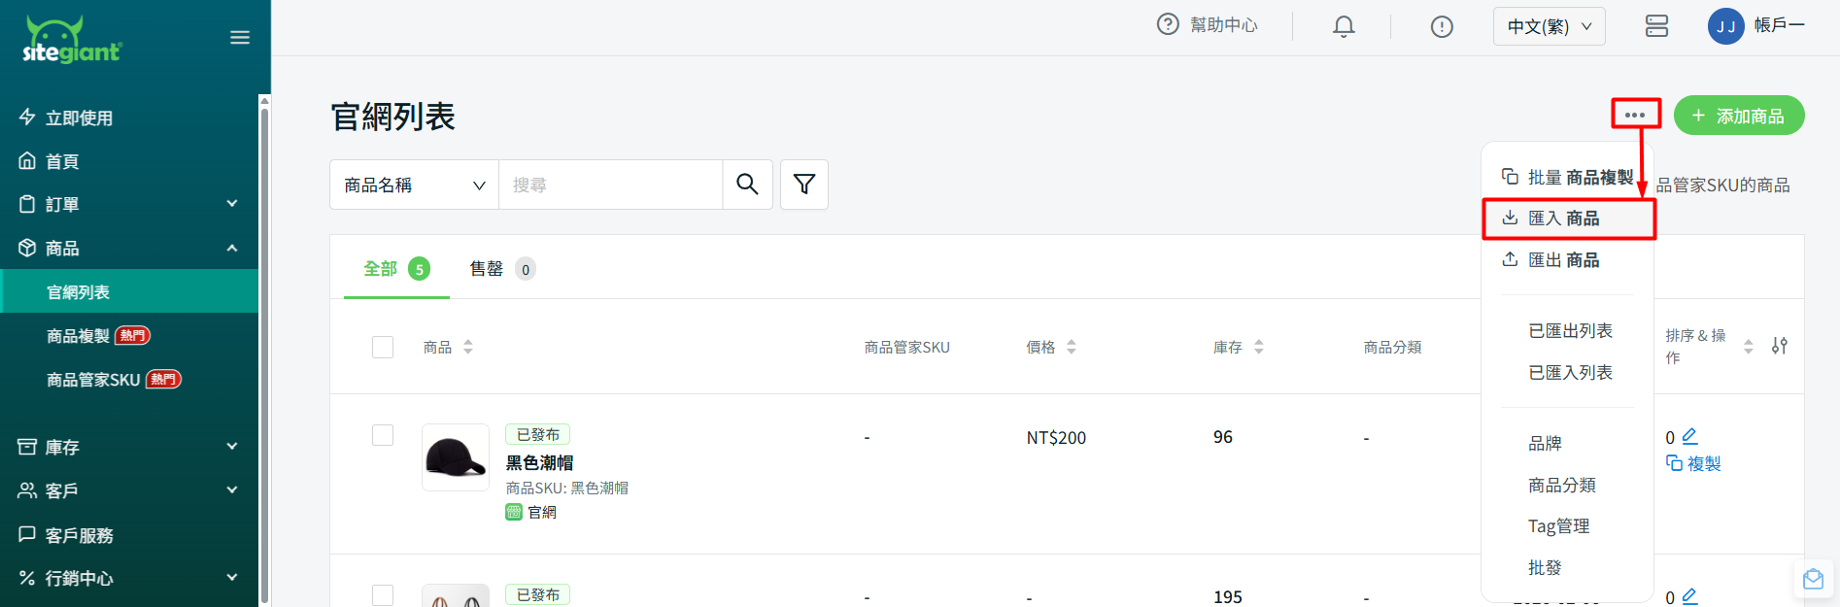The height and width of the screenshot is (607, 1840).
Task: Open the server stack icon in header
Action: (1656, 26)
